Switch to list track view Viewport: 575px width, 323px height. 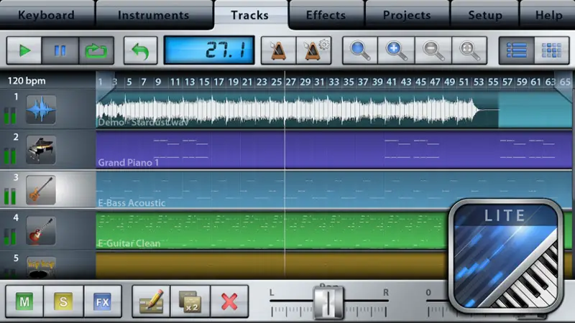516,50
